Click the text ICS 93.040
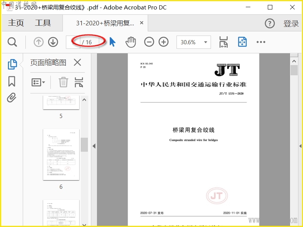 pyautogui.click(x=147, y=64)
